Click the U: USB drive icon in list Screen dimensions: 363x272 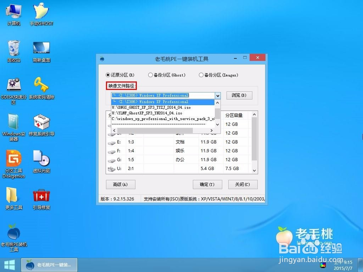coord(111,169)
